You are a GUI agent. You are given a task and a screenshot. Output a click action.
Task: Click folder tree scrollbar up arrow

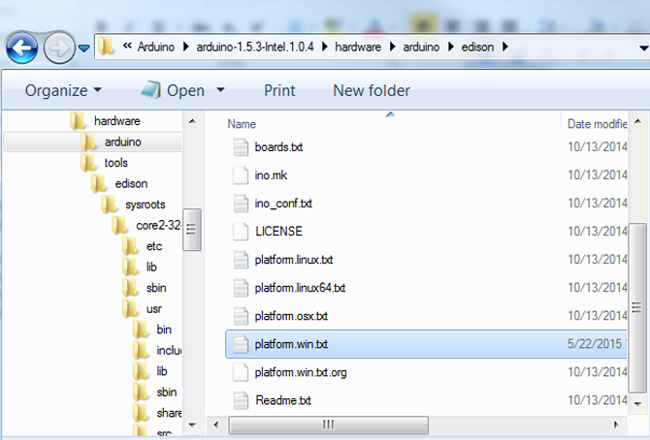coord(192,121)
